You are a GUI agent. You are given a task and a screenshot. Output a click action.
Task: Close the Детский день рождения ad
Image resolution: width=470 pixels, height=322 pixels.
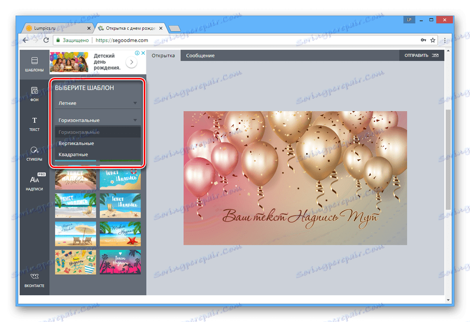tap(142, 53)
